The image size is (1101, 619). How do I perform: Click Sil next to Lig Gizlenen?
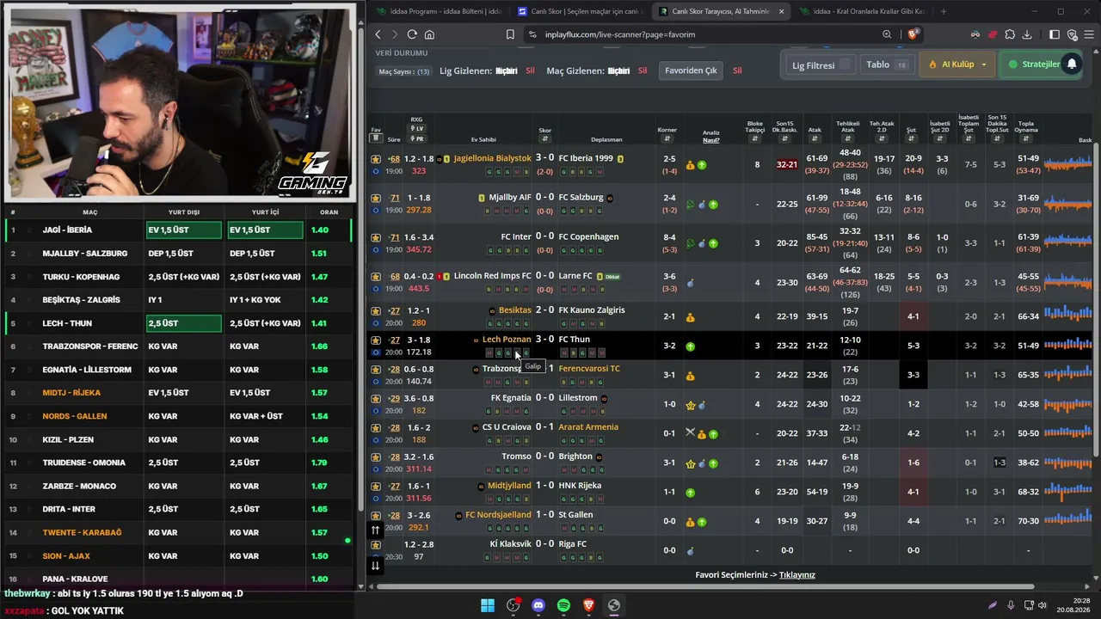[530, 70]
